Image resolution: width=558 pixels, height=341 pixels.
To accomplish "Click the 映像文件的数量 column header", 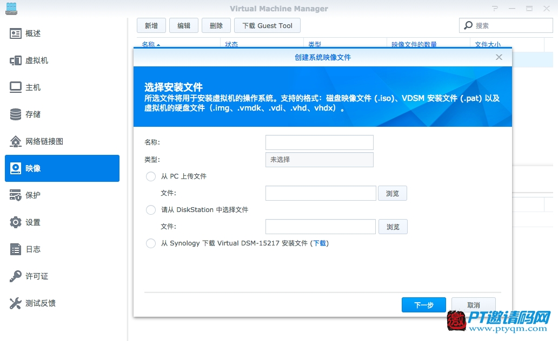I will pos(414,44).
